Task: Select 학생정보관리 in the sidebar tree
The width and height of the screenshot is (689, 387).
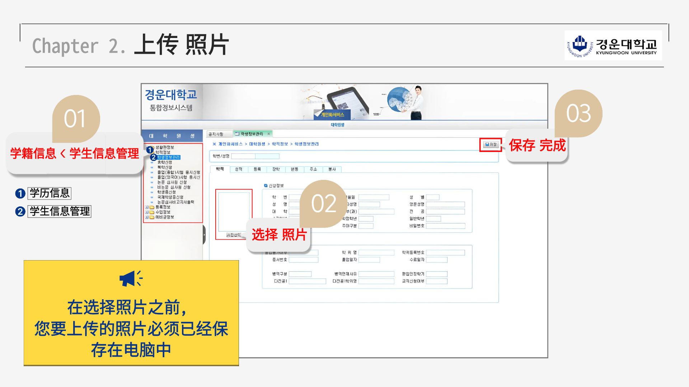Action: pos(169,157)
